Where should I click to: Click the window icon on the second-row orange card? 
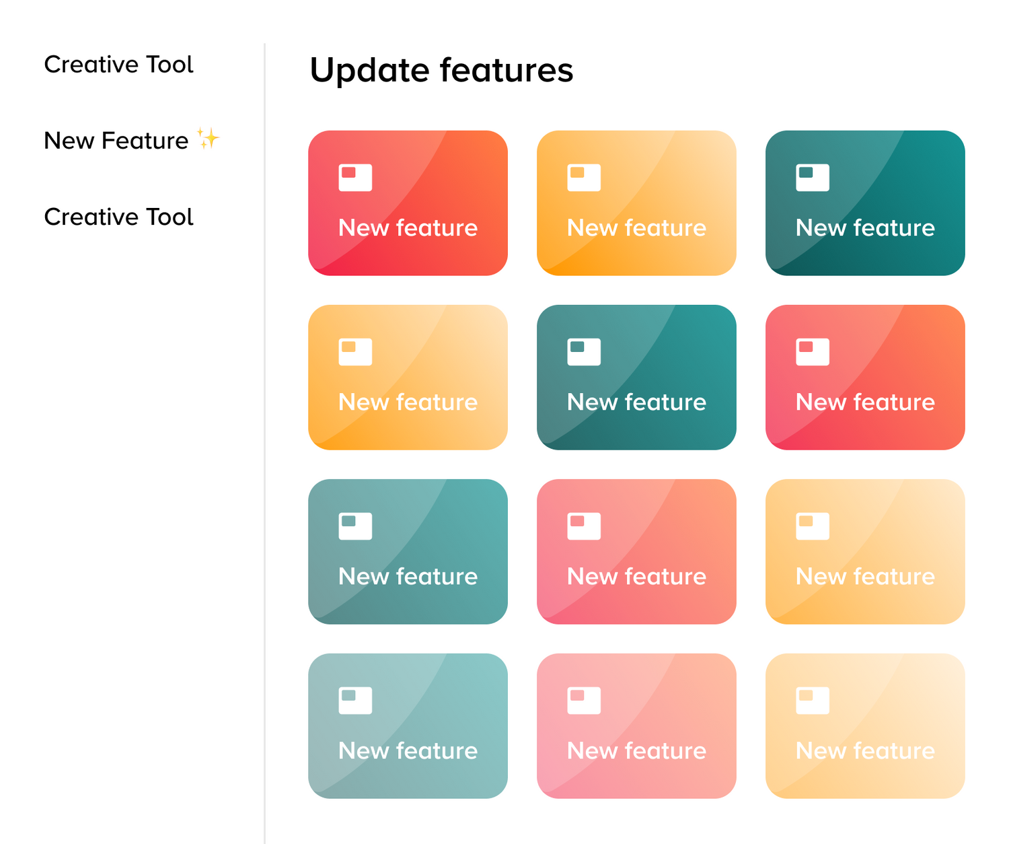[355, 352]
